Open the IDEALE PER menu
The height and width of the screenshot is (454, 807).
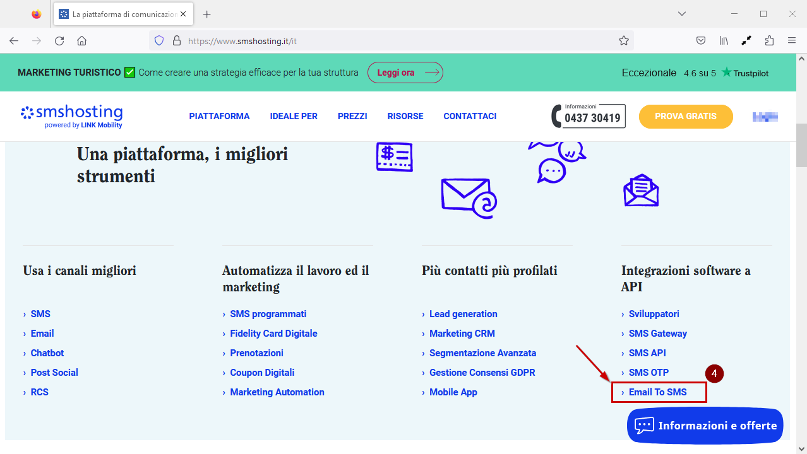[294, 116]
